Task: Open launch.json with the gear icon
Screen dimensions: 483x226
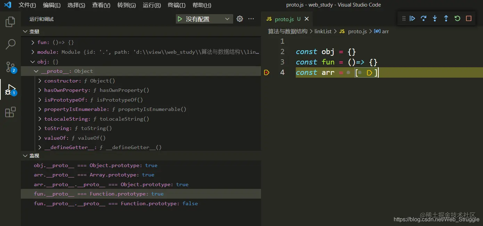Action: point(240,19)
